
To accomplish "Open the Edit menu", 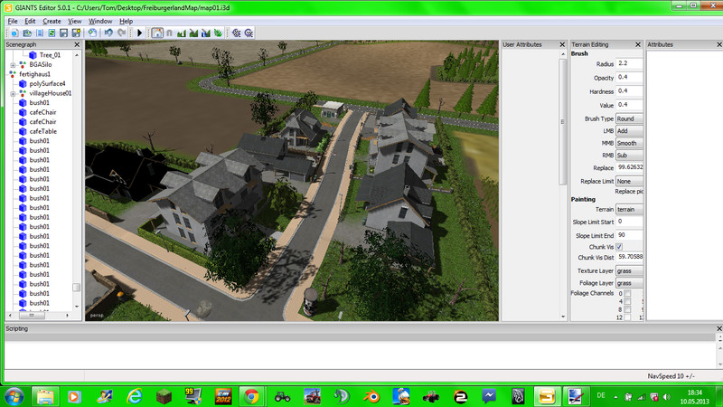I will coord(30,21).
